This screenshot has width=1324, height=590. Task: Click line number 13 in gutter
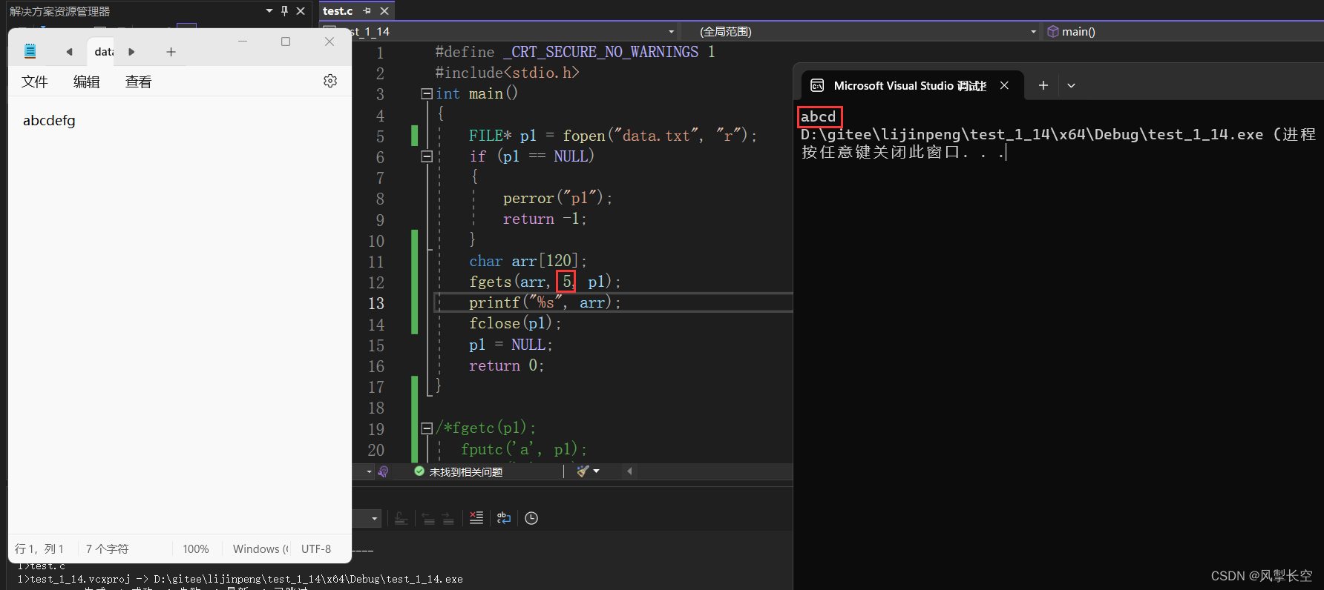point(376,303)
